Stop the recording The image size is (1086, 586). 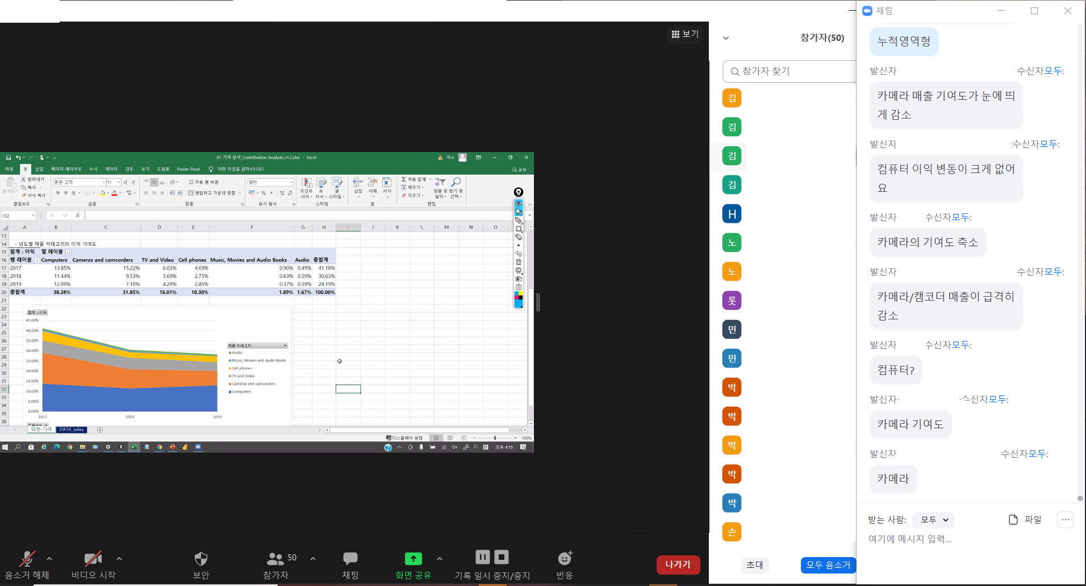click(502, 557)
